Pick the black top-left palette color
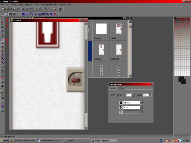The image size is (191, 143). 175,18
